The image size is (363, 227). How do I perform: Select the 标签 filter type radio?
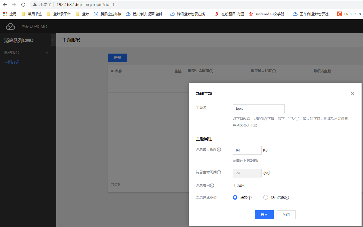235,198
